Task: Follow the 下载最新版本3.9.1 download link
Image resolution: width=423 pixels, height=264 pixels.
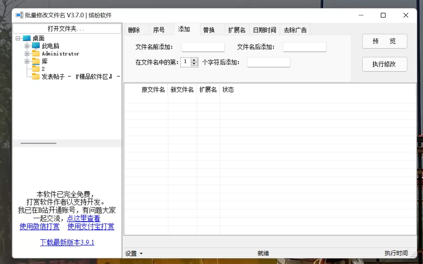Action: pos(67,242)
